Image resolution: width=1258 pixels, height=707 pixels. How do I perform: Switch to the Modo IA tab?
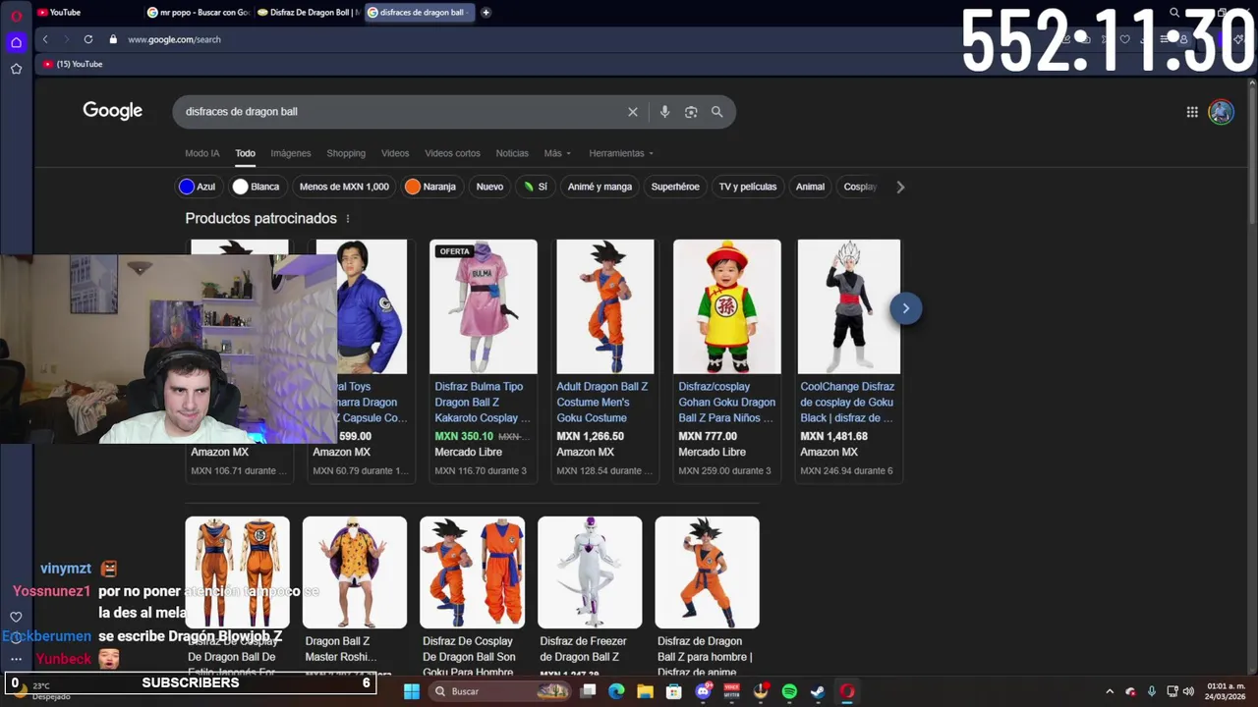click(x=202, y=153)
